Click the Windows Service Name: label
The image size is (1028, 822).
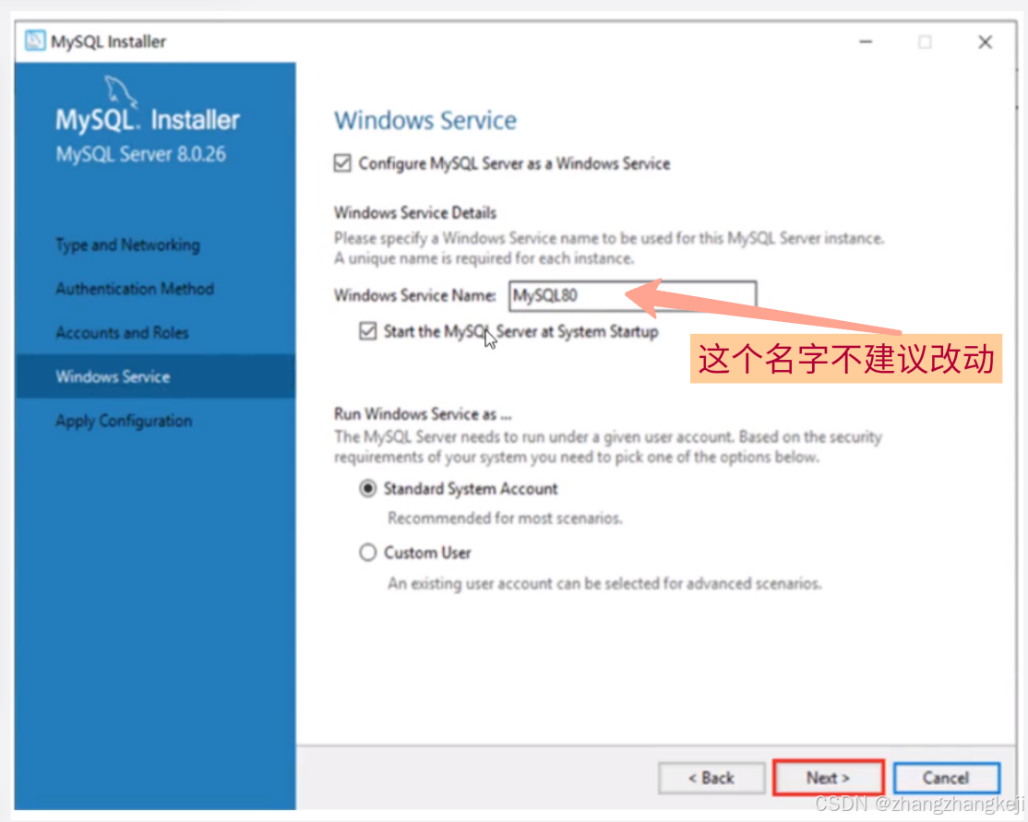coord(415,295)
